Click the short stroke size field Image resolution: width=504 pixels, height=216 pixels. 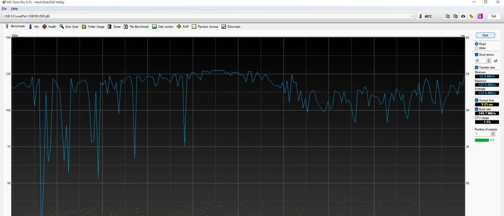[481, 60]
